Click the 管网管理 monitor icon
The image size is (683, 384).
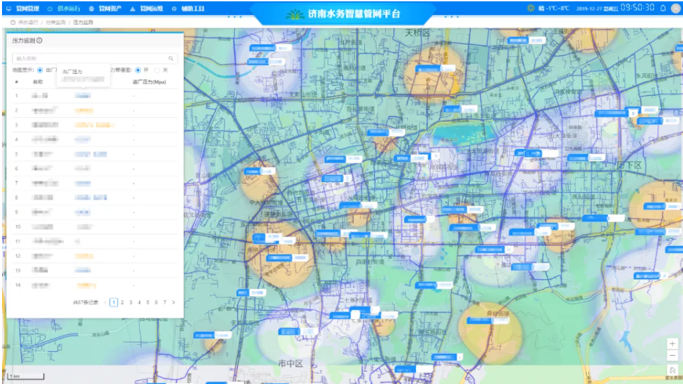[9, 8]
